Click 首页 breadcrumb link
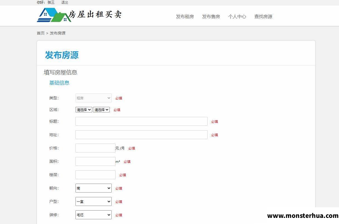The width and height of the screenshot is (339, 224). pos(41,33)
